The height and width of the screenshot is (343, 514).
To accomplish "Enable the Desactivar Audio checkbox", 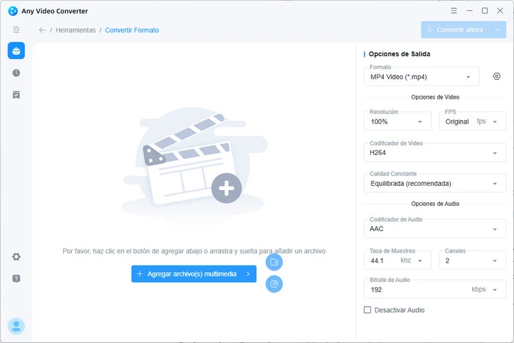I will click(367, 310).
